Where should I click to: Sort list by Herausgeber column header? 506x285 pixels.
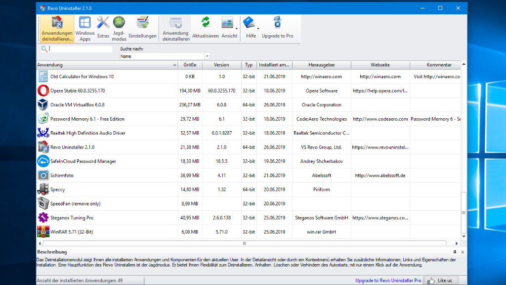point(321,65)
